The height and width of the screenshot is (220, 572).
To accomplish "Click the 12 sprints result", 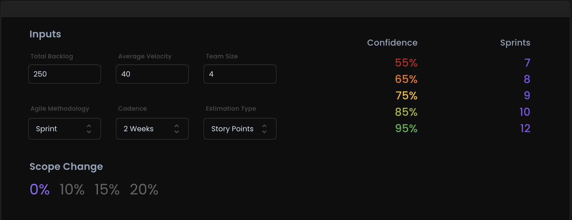I will coord(525,129).
